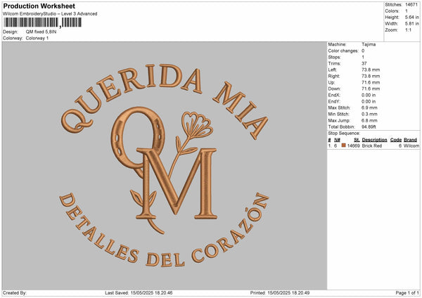Click the 'Page 1 of 1' indicator
The image size is (422, 298).
tap(407, 293)
